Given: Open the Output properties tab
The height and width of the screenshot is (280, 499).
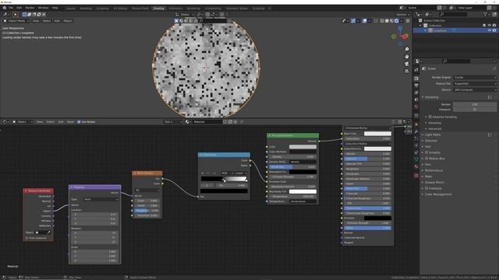Looking at the screenshot, I should (416, 86).
